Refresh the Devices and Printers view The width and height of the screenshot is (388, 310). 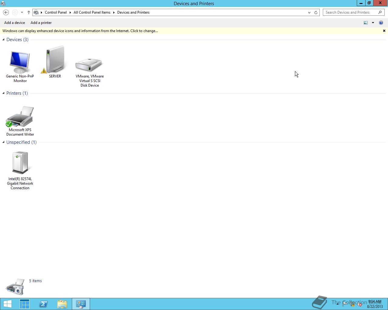[316, 12]
